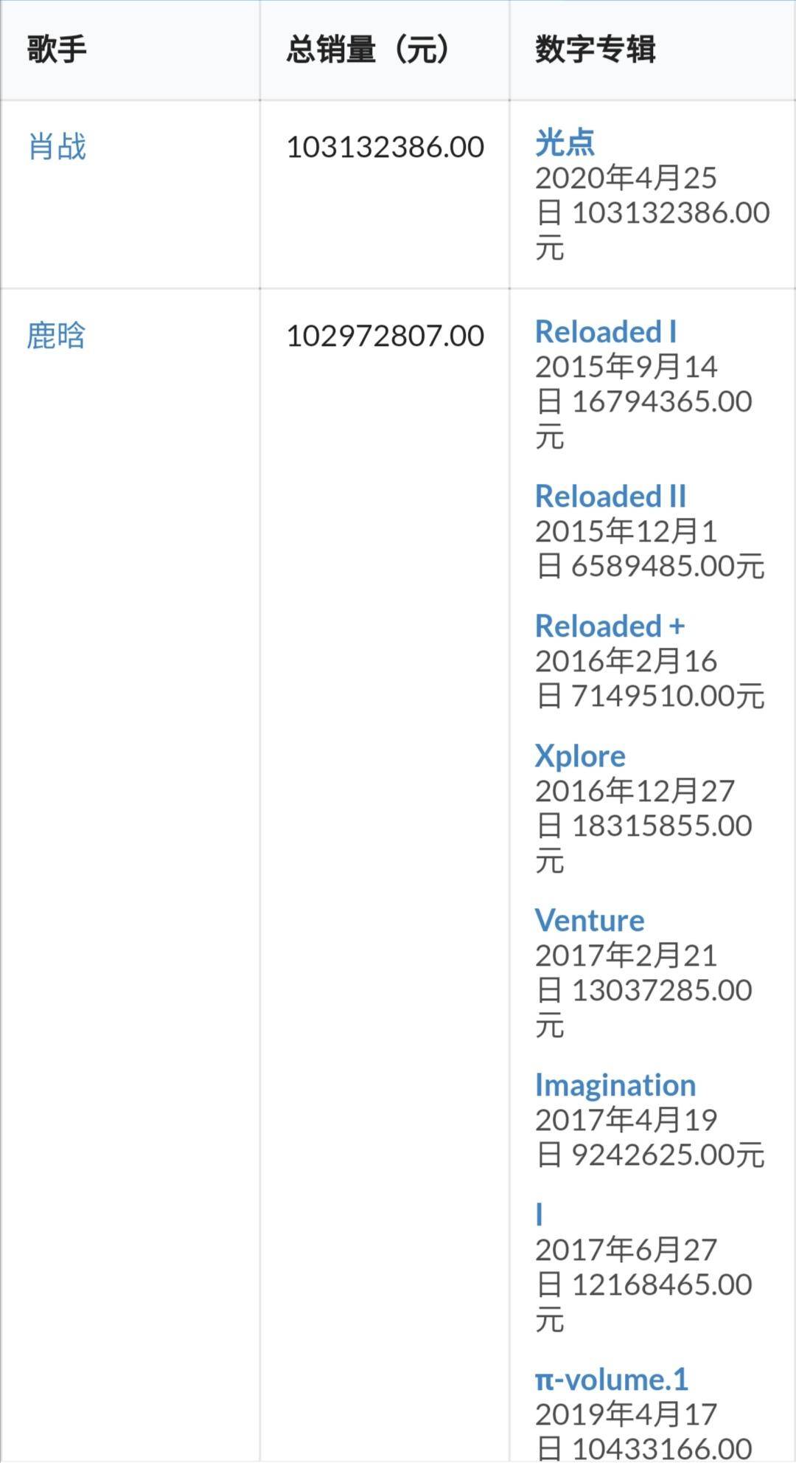Click the 歌手 column header

tap(57, 49)
